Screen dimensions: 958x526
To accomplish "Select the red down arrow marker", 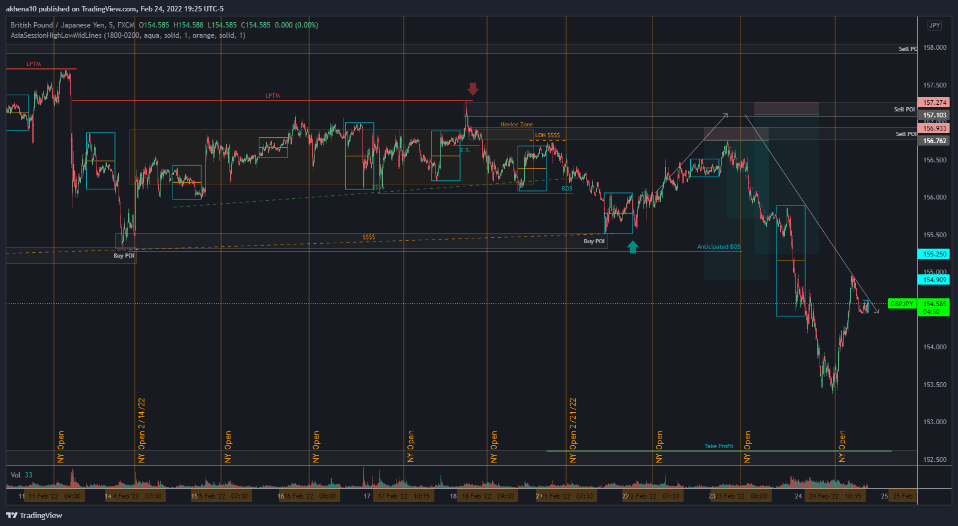I will click(473, 89).
